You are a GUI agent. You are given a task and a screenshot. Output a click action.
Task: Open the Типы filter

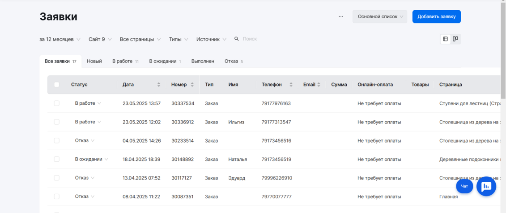pyautogui.click(x=179, y=39)
